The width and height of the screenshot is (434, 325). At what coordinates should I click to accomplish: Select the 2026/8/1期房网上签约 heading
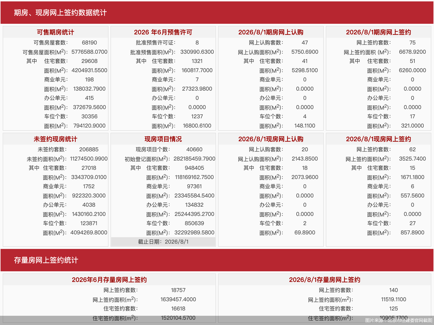click(378, 32)
